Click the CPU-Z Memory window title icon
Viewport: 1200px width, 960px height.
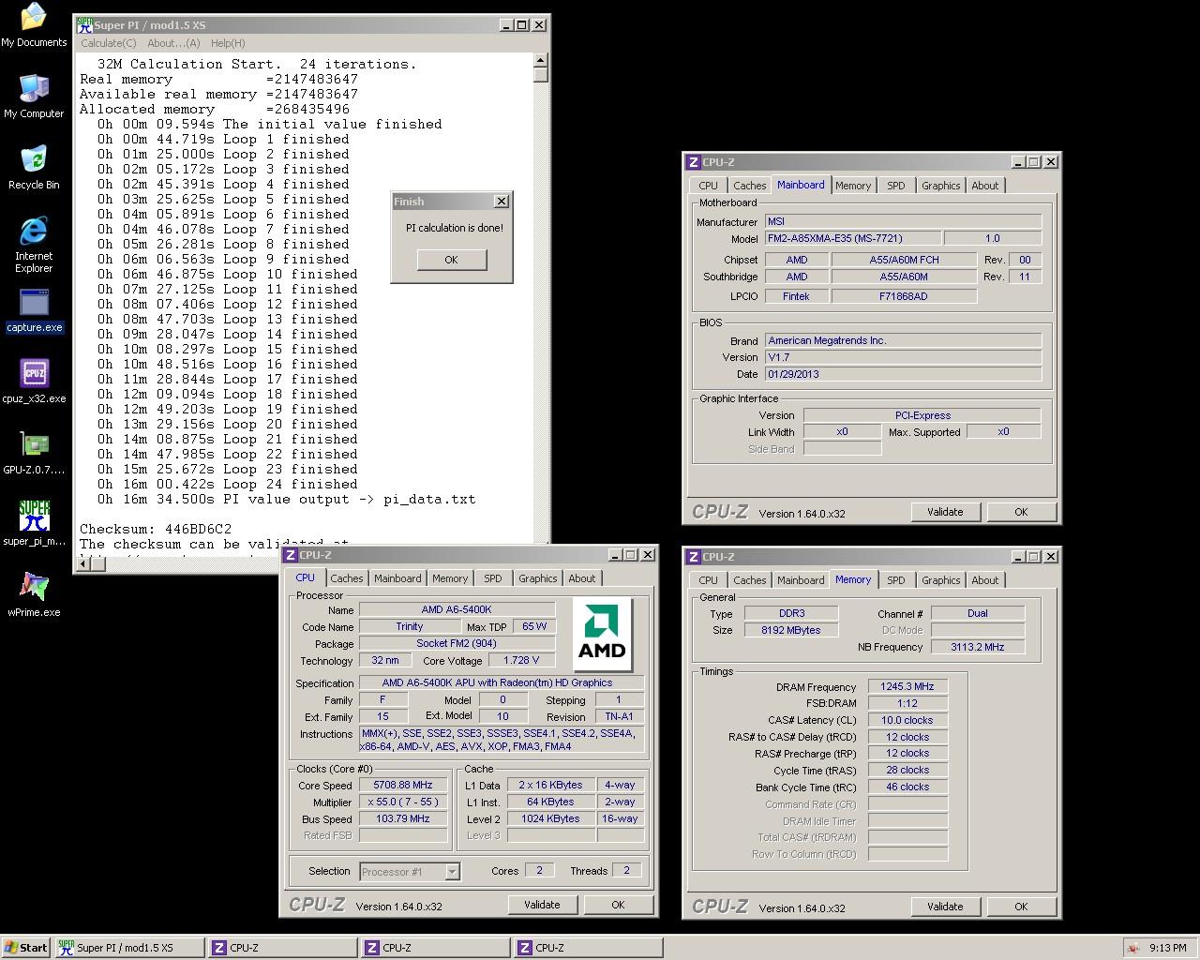click(694, 557)
